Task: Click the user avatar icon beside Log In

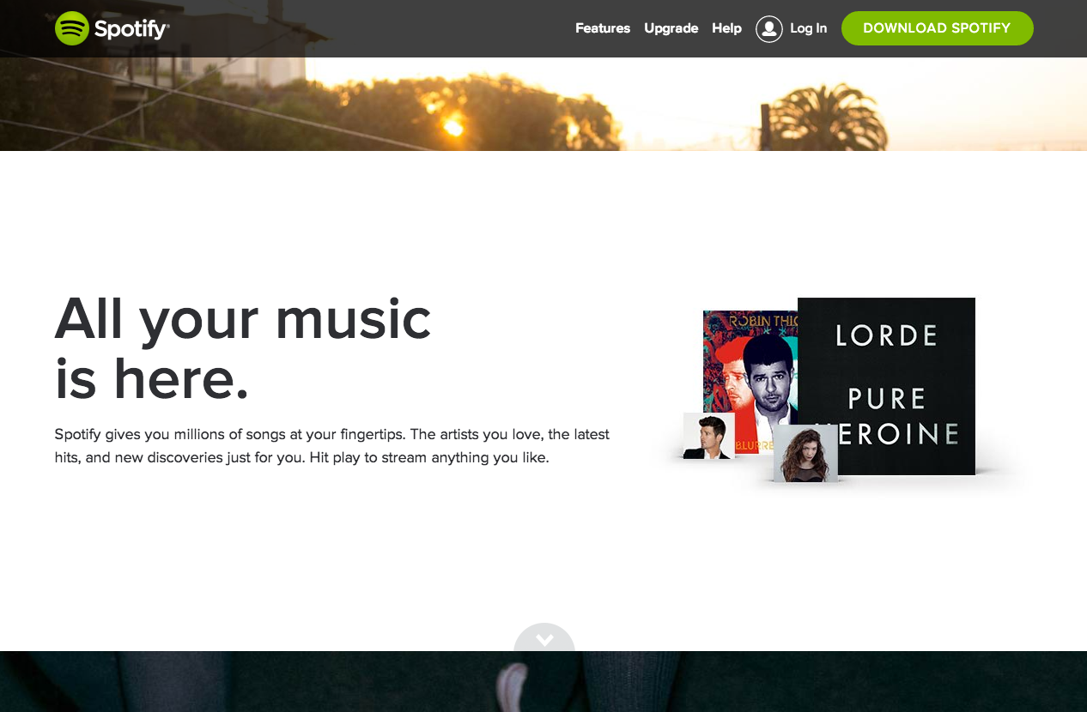Action: (769, 29)
